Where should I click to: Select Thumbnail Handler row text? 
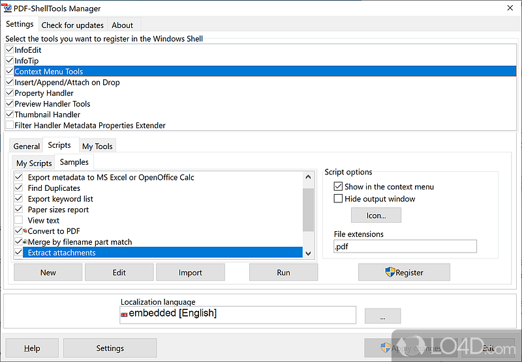click(x=47, y=115)
